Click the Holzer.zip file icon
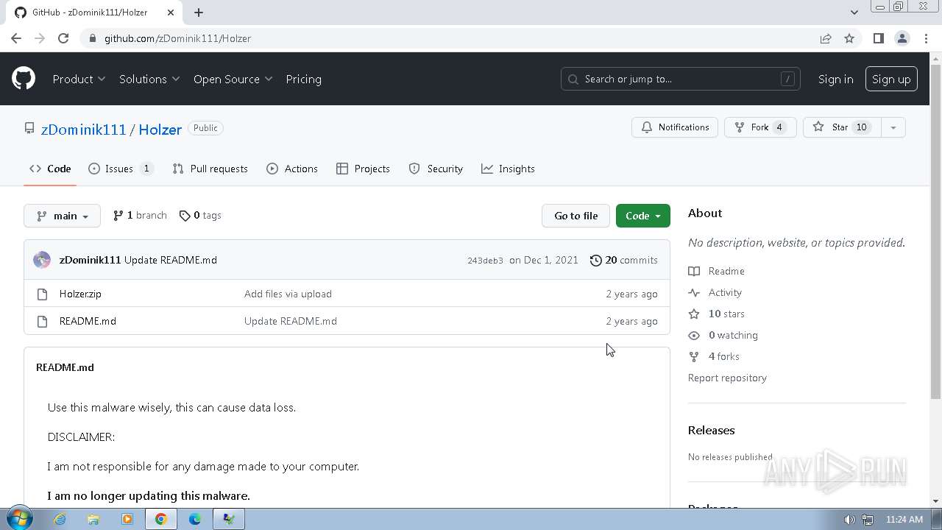The image size is (942, 530). coord(42,294)
